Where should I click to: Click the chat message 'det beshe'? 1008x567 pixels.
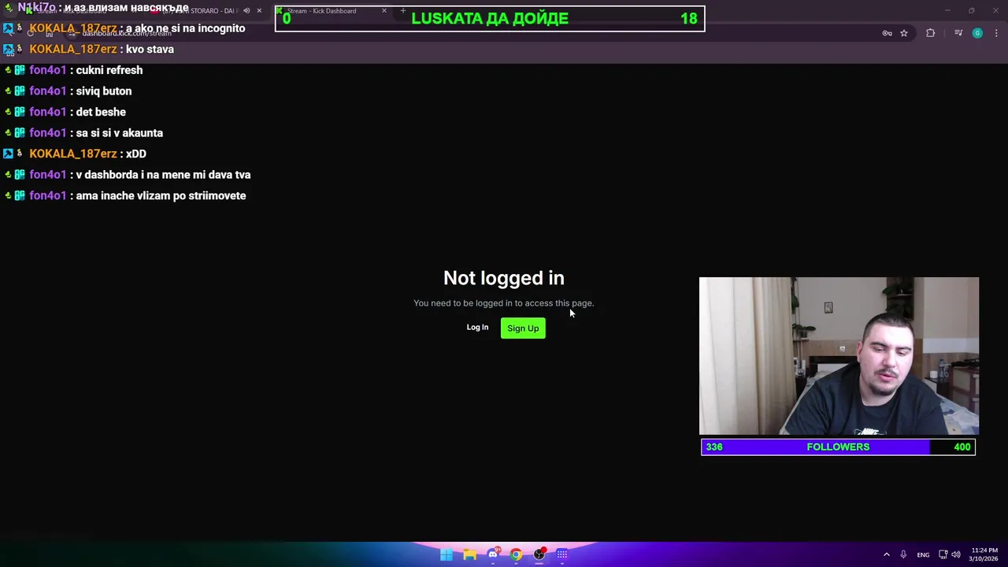point(101,112)
